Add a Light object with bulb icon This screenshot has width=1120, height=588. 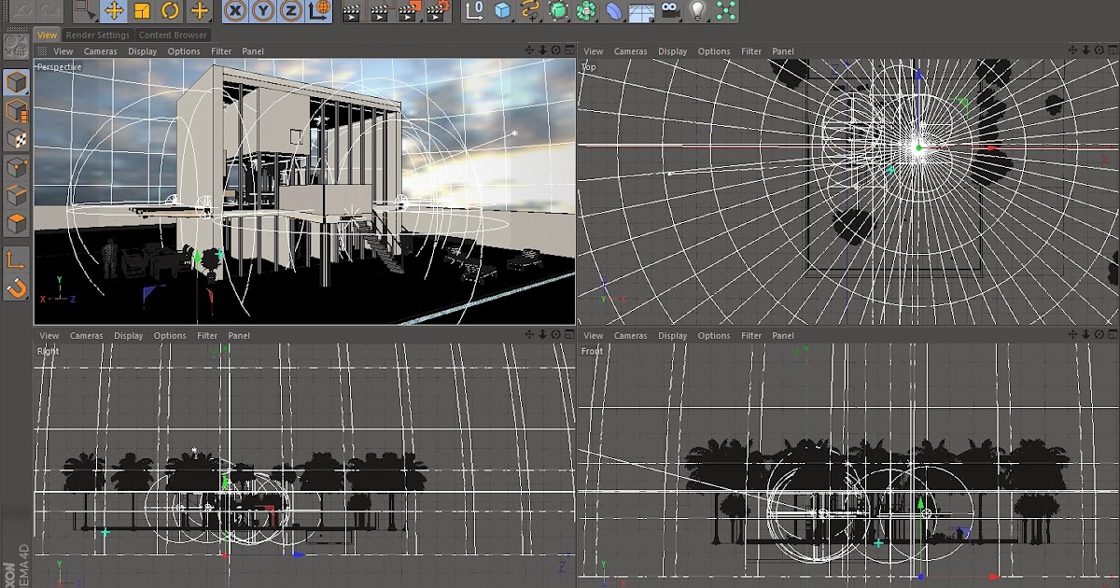[x=697, y=11]
